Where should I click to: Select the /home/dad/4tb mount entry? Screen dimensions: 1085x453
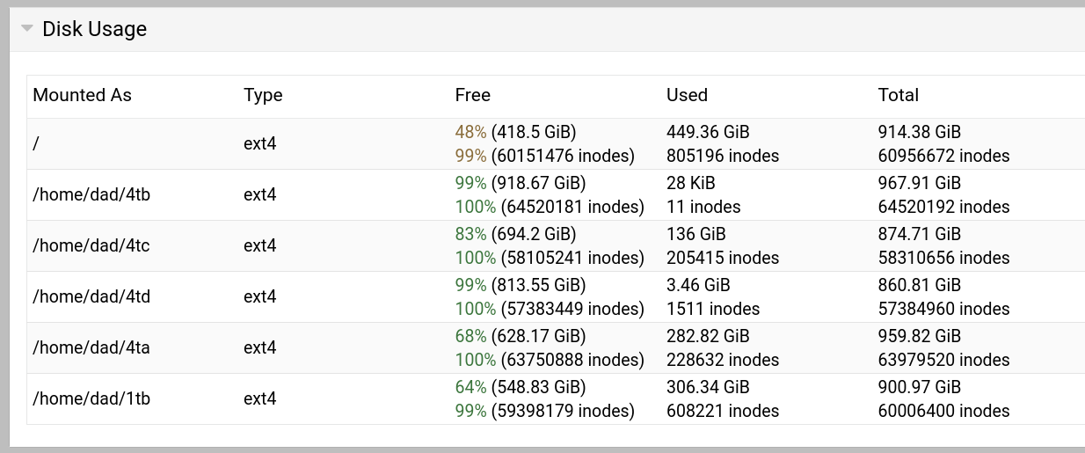click(x=91, y=194)
